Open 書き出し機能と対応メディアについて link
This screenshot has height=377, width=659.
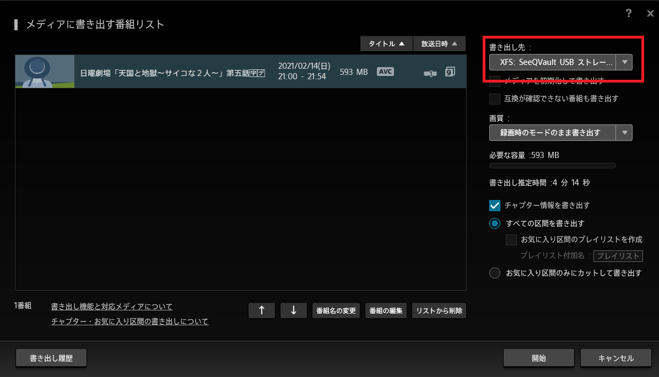tap(112, 307)
